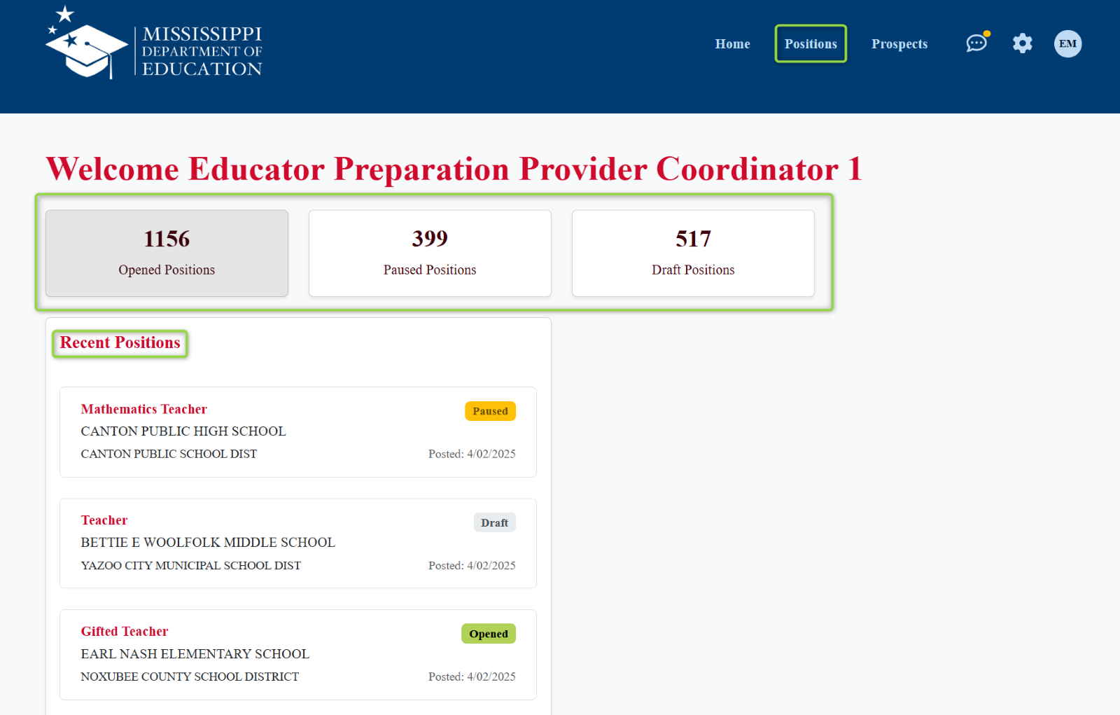The height and width of the screenshot is (715, 1120).
Task: Click the Paused status badge
Action: click(490, 411)
